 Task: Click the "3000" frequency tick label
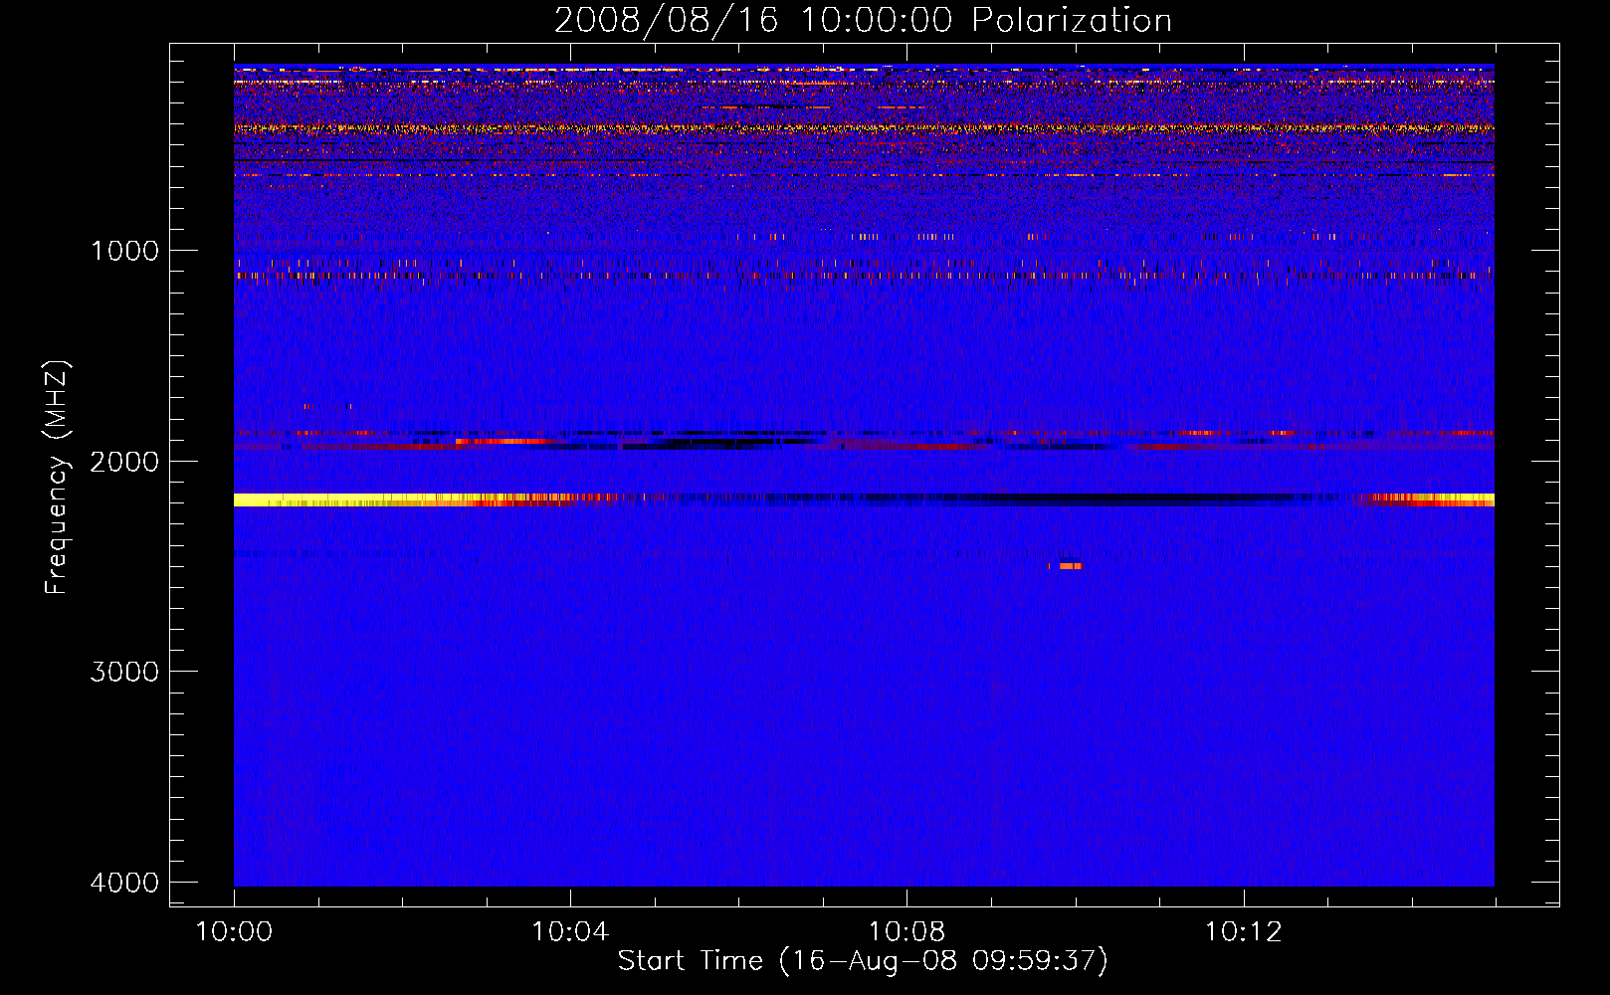(x=124, y=672)
